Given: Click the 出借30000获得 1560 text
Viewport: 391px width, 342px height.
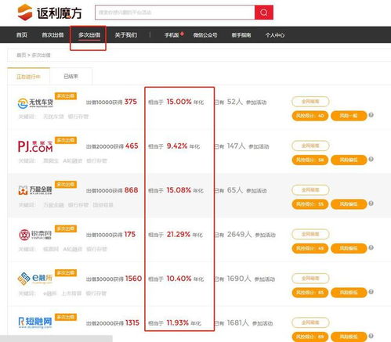Looking at the screenshot, I should [x=114, y=279].
